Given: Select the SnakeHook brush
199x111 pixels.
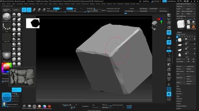Looking at the screenshot, I should click(x=19, y=39).
